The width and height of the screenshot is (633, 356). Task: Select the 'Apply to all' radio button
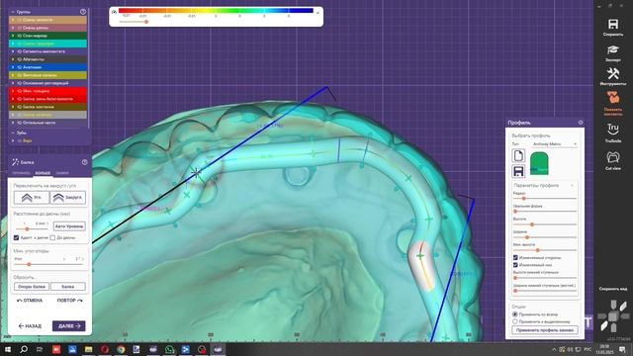(515, 314)
